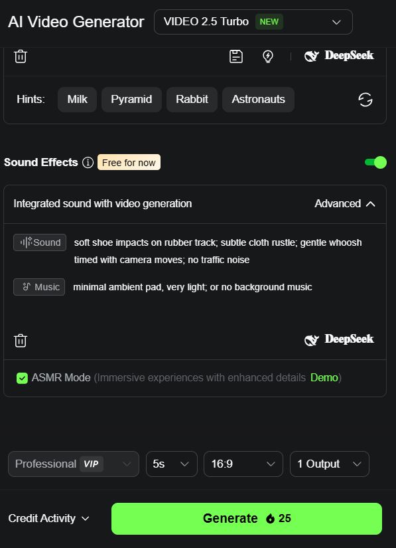Click the trash icon in the prompt toolbar
396x548 pixels.
point(21,56)
